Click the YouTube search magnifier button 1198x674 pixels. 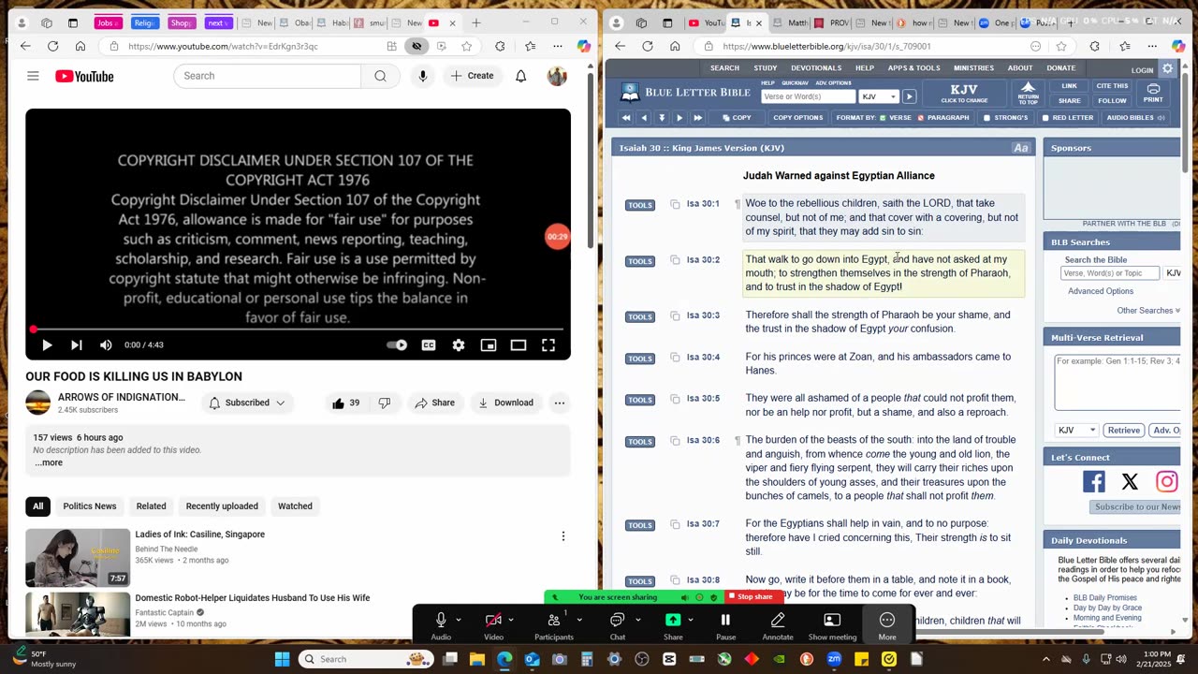pyautogui.click(x=380, y=76)
